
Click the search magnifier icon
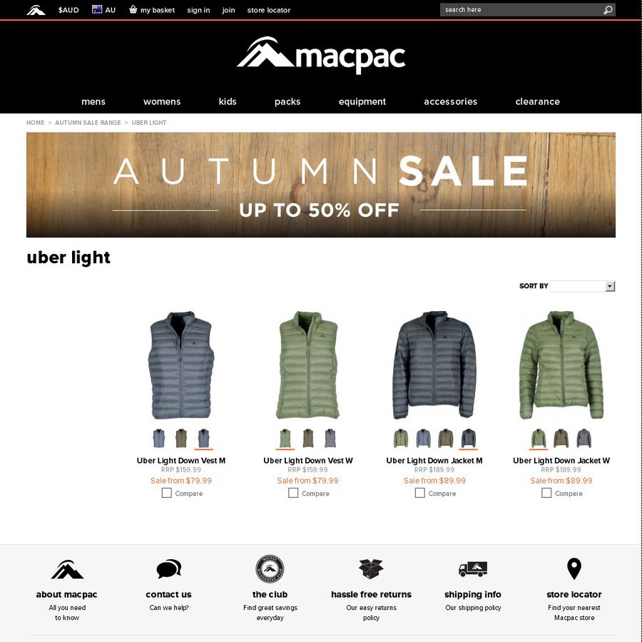point(608,10)
